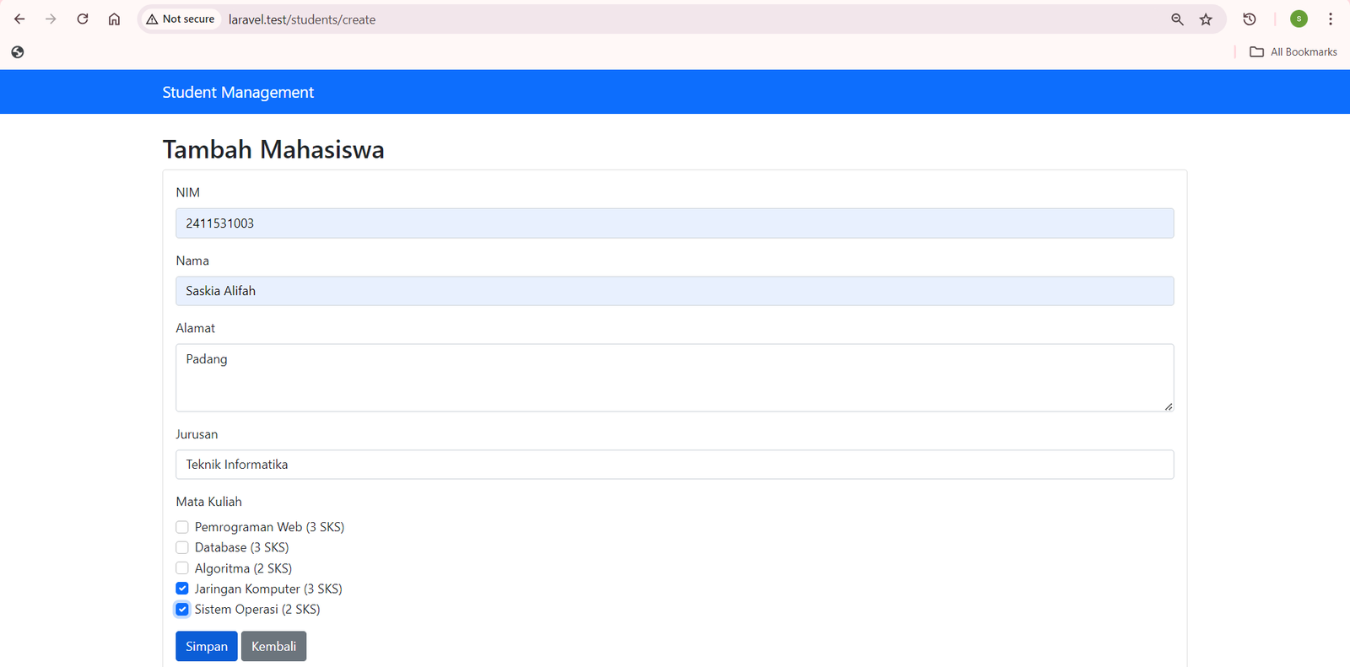Click into the Nama input field
1350x667 pixels.
click(675, 291)
